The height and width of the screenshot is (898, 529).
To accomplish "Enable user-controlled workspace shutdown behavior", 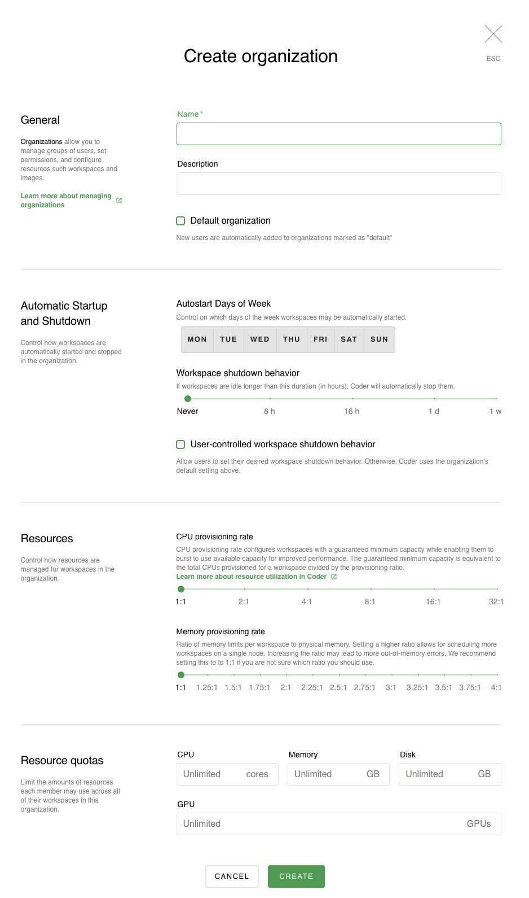I will pyautogui.click(x=180, y=444).
